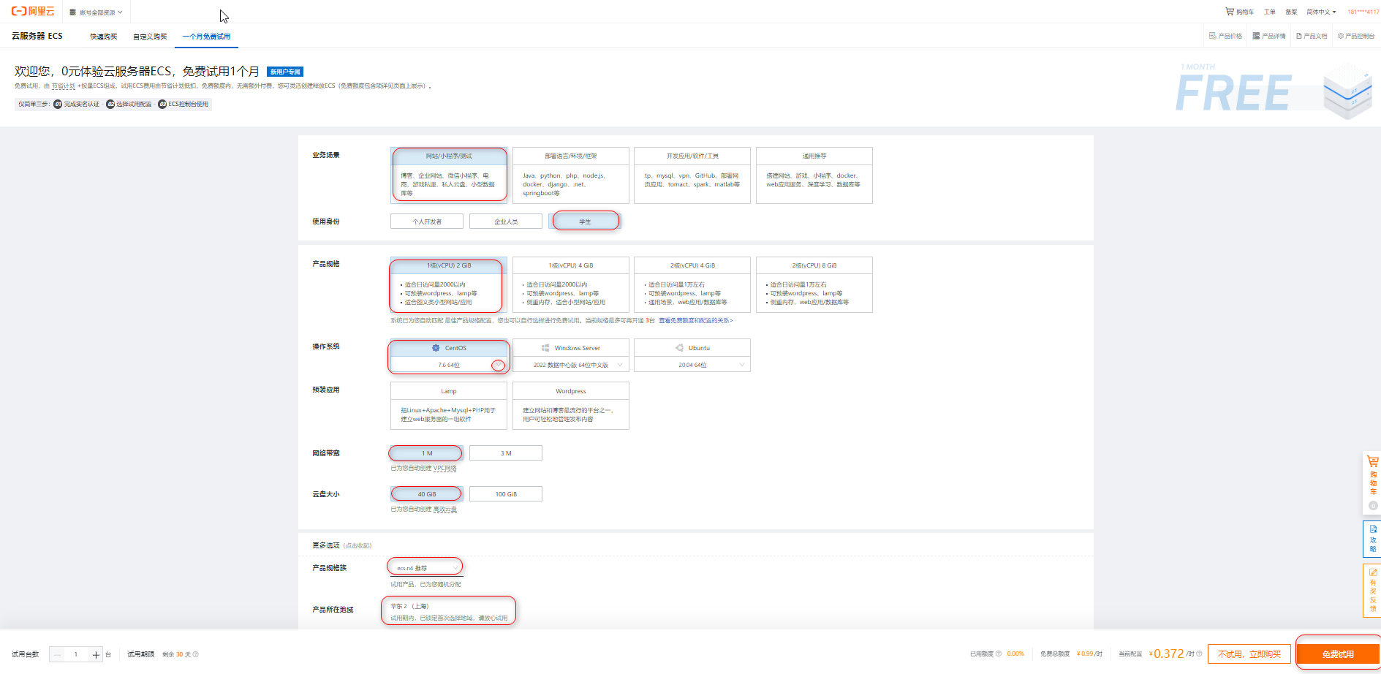Open 备案 in the top menu
The height and width of the screenshot is (674, 1381).
[x=1292, y=12]
